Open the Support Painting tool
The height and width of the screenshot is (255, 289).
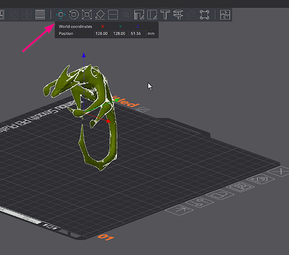139,15
